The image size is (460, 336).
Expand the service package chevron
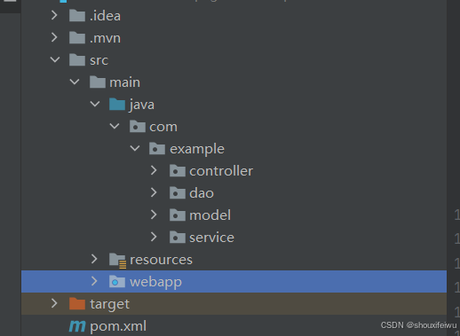click(x=154, y=237)
